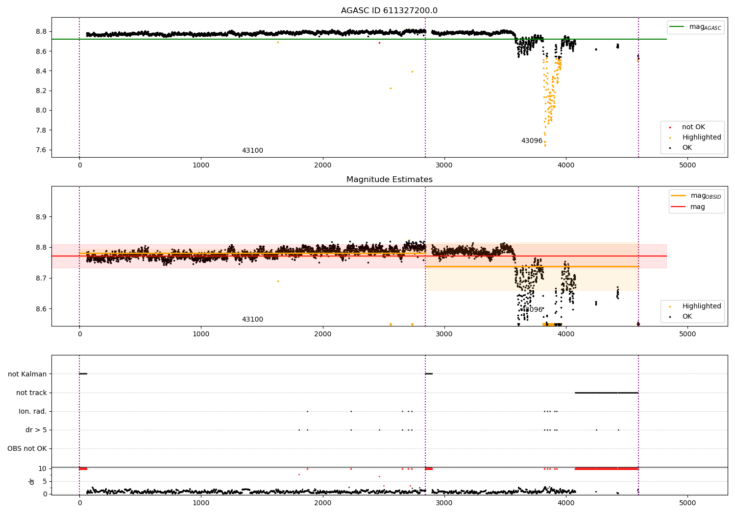Click the 'not track' axis label
The height and width of the screenshot is (514, 735).
[31, 393]
